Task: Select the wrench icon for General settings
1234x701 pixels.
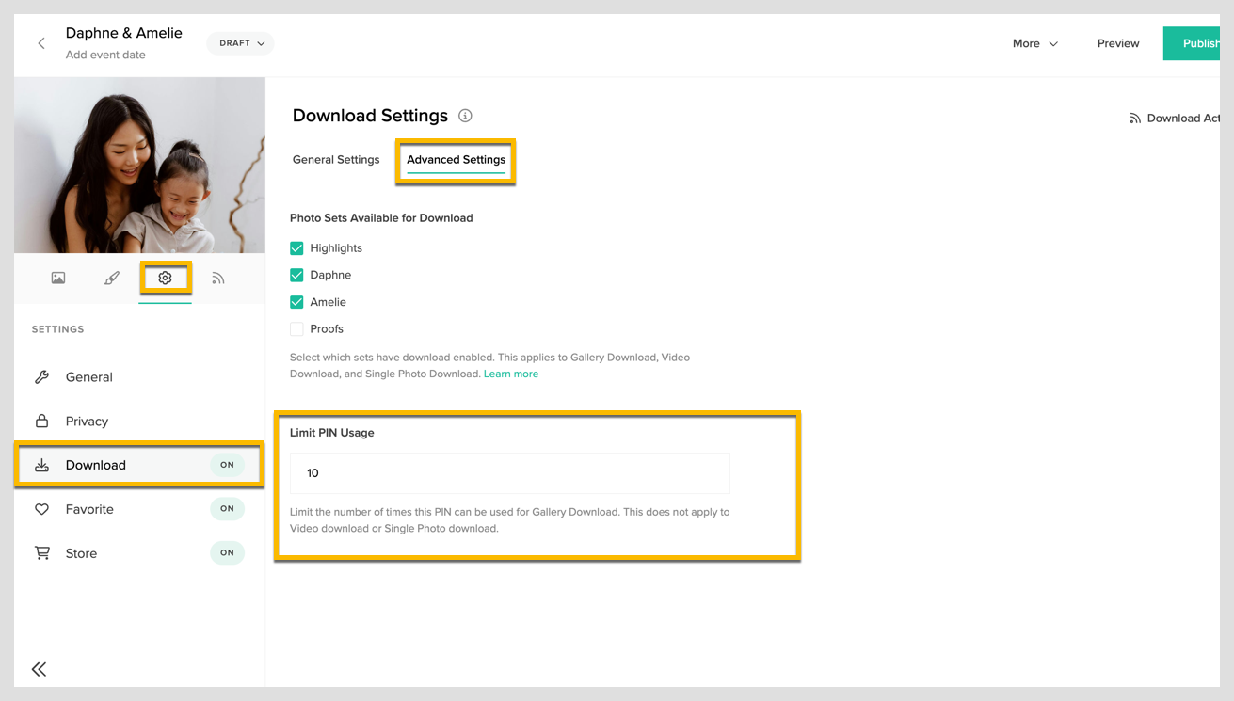Action: pyautogui.click(x=41, y=376)
